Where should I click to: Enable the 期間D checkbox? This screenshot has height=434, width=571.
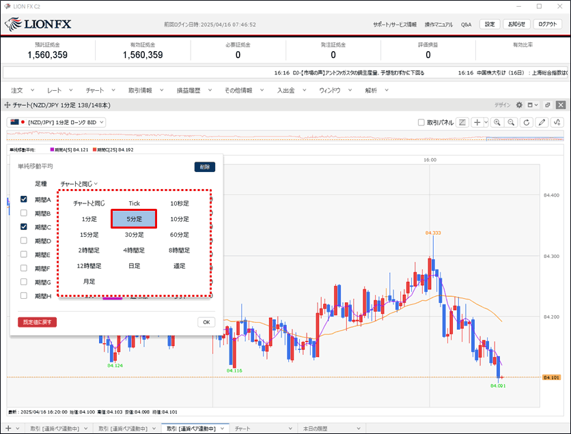point(24,240)
